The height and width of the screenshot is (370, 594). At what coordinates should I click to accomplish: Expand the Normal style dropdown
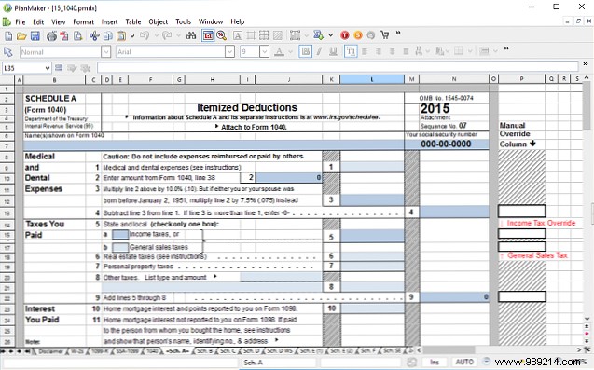click(106, 52)
